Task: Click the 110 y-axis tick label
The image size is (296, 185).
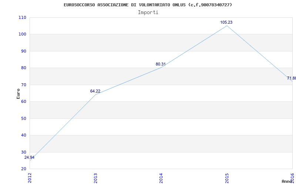Action: click(x=22, y=17)
